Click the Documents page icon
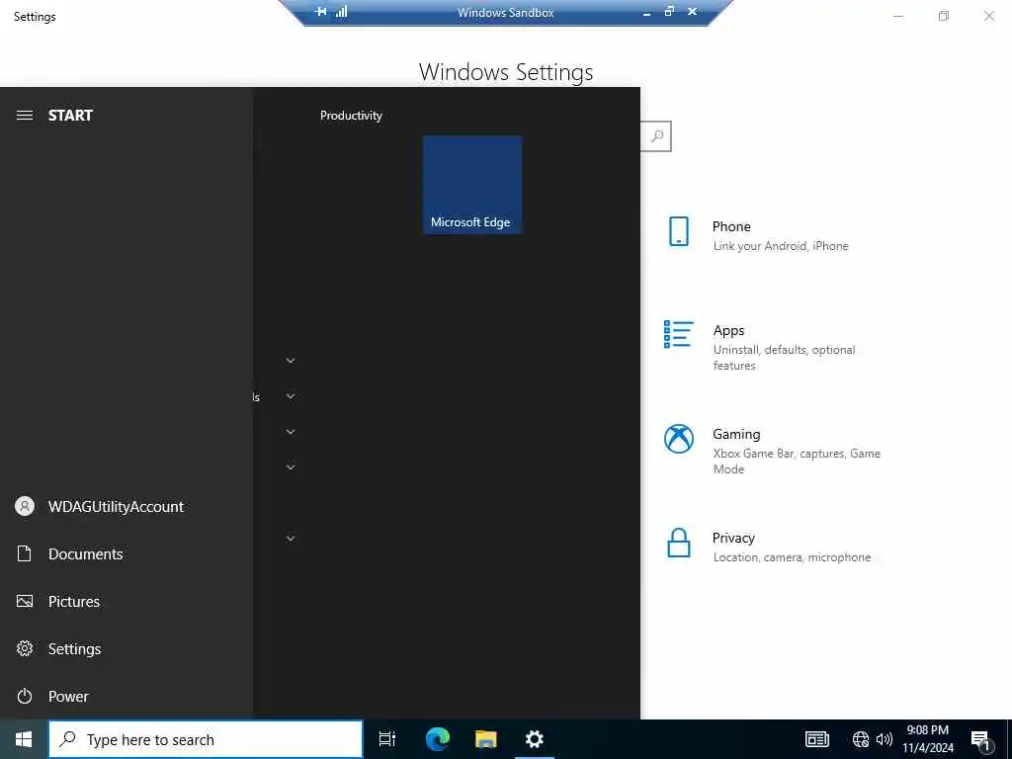This screenshot has width=1012, height=759. (x=25, y=553)
